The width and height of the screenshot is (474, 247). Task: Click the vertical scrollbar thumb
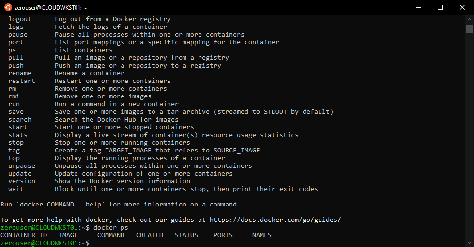469,28
